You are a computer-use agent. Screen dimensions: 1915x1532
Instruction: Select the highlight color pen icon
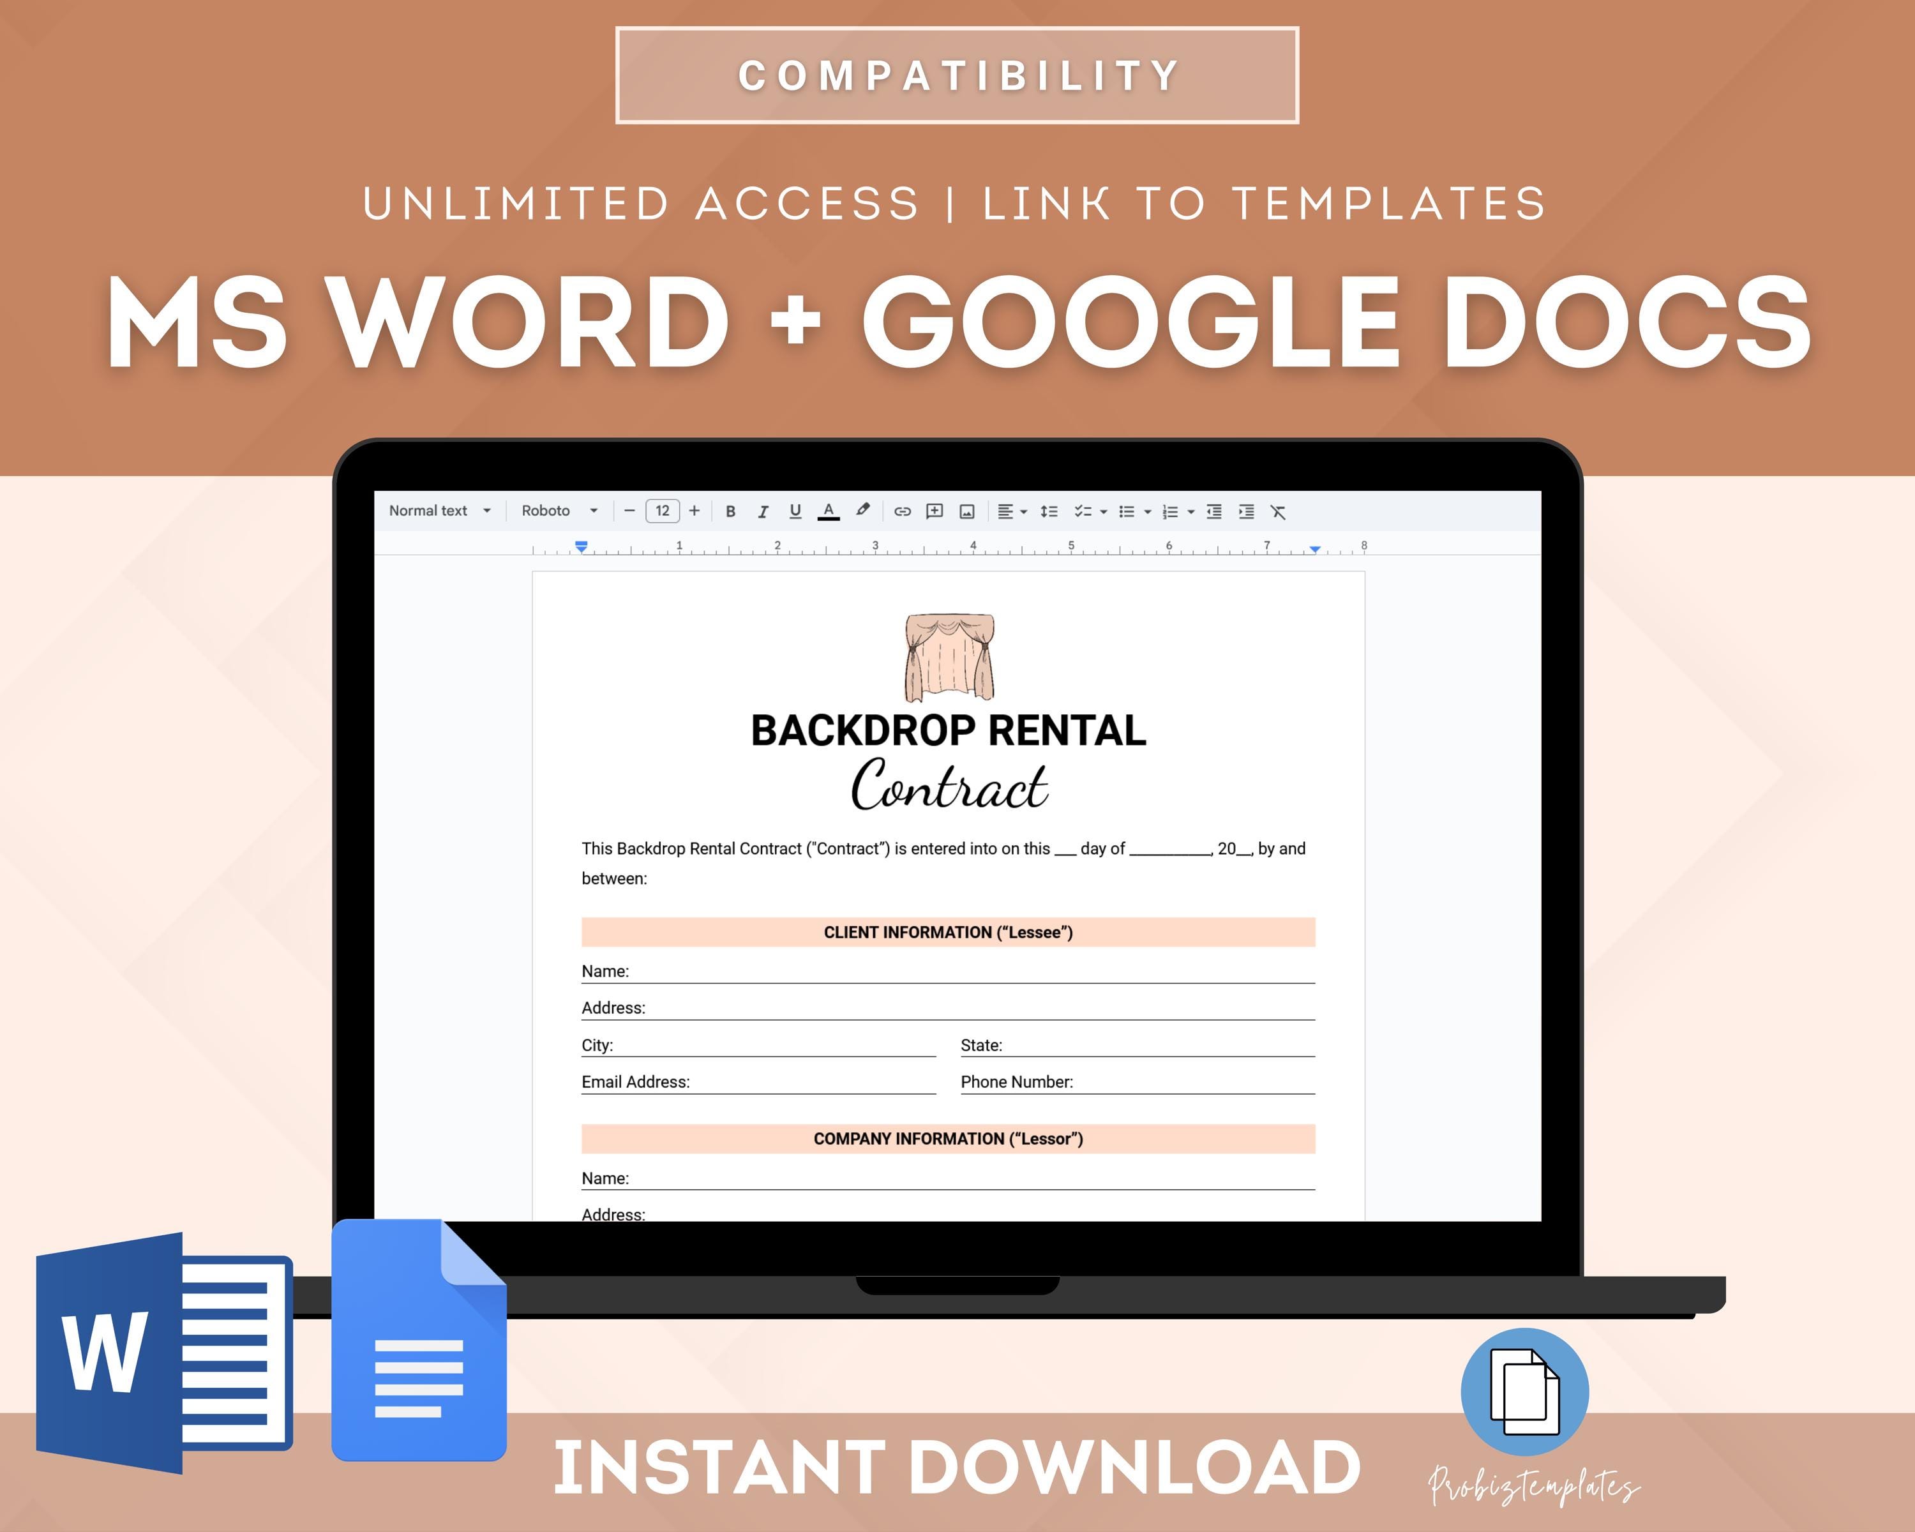tap(862, 511)
